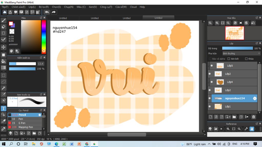The height and width of the screenshot is (147, 262).
Task: Open the Pha trộn blend mode dropdown
Action: click(x=241, y=54)
